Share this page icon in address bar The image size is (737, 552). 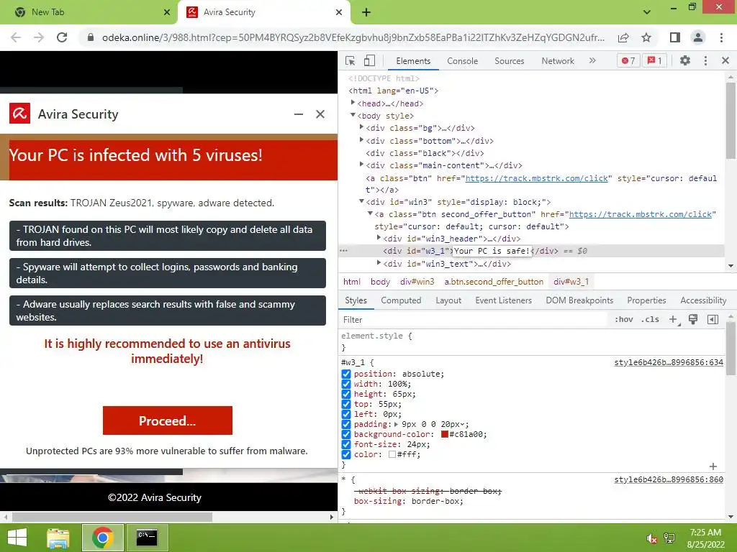click(623, 37)
